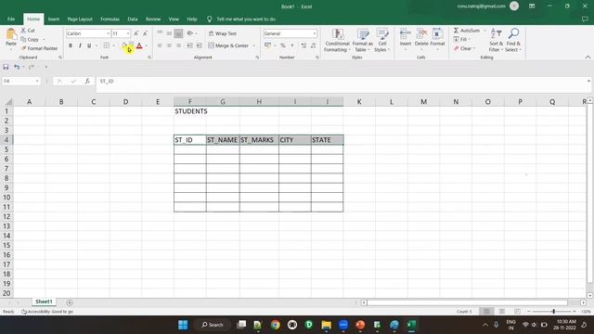594x334 pixels.
Task: Switch to the Page Layout tab
Action: (80, 19)
